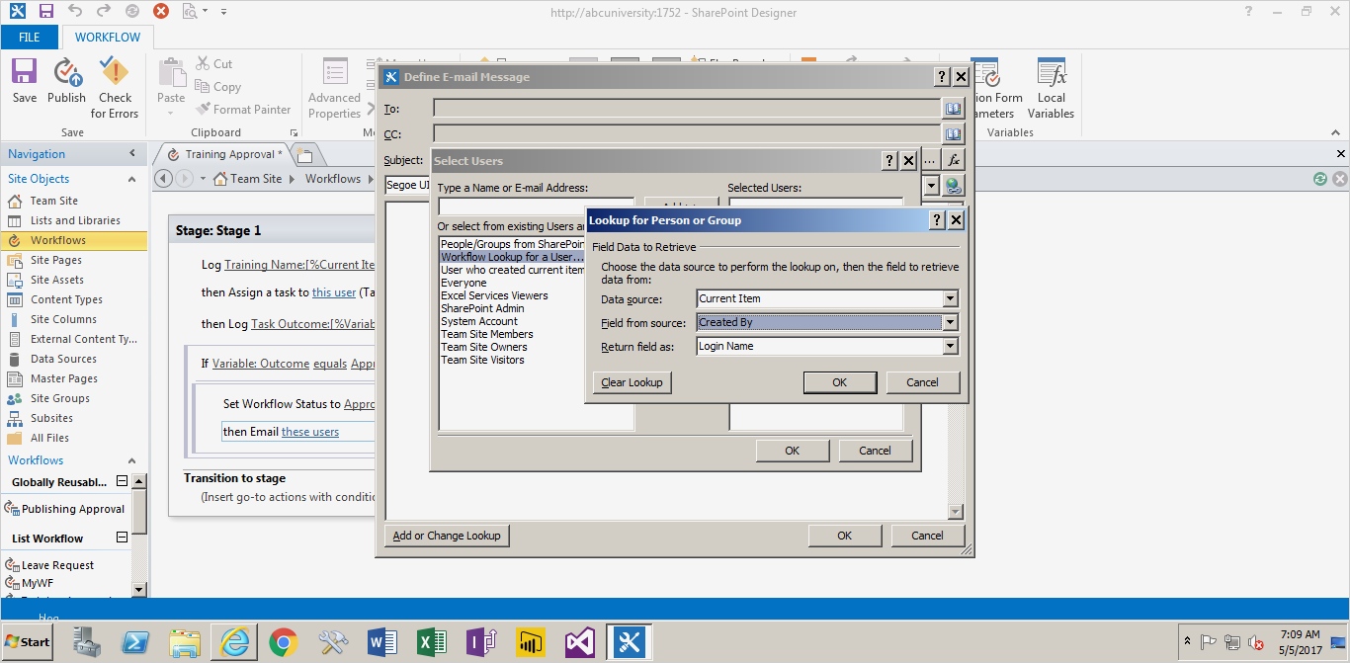Collapse the Globally Reusable workflows group

(x=122, y=482)
